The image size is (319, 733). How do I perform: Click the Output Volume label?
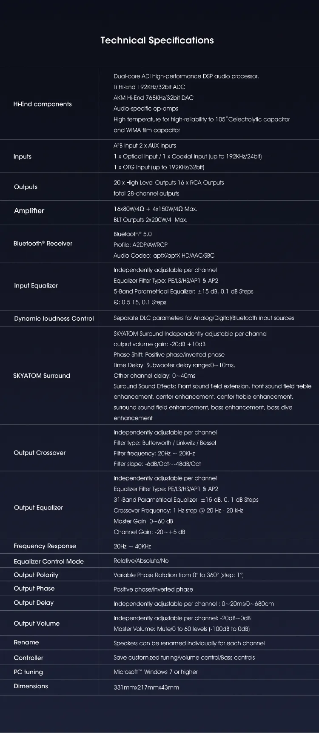click(x=37, y=623)
